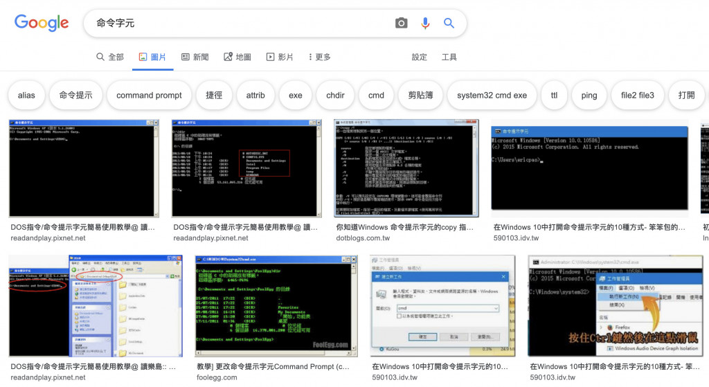Viewport: 709px width, 387px height.
Task: Select the ping chip
Action: (589, 96)
